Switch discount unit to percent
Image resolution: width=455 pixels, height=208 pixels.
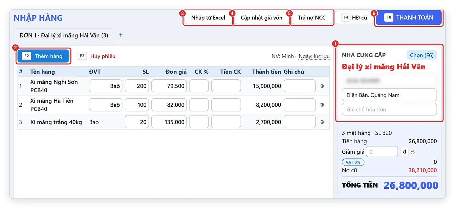(412, 152)
